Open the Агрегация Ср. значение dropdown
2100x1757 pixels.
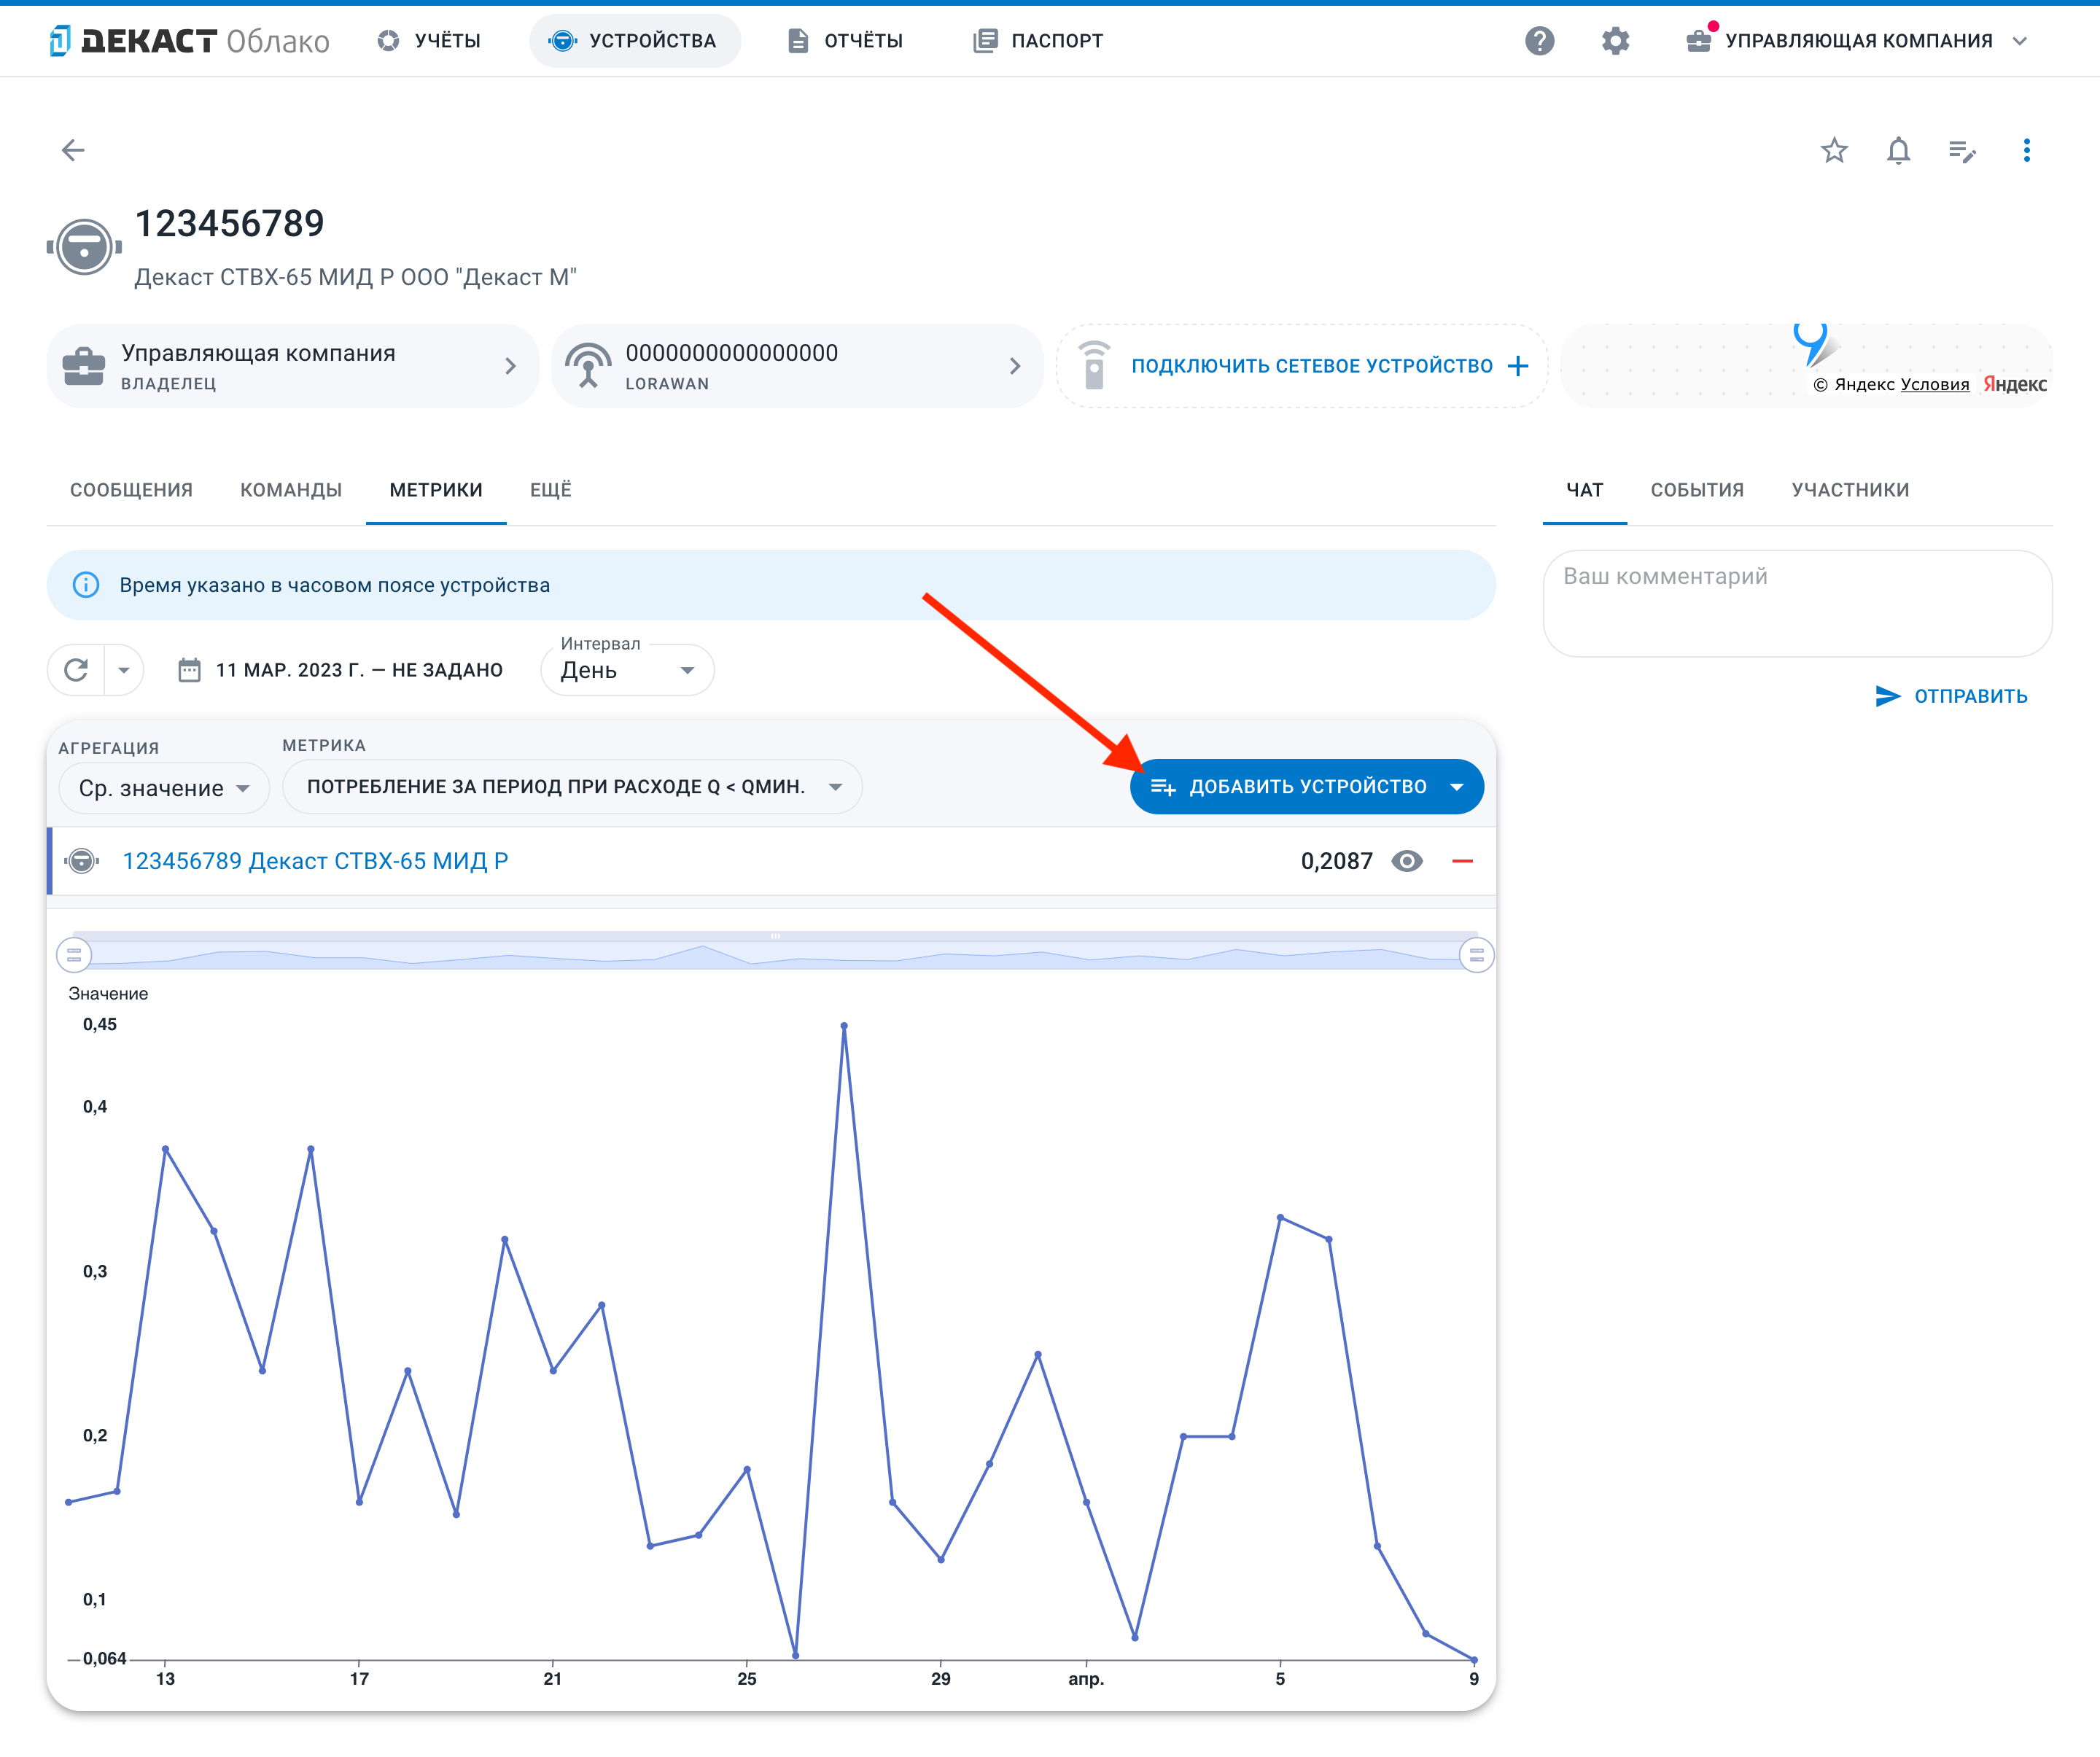point(164,788)
